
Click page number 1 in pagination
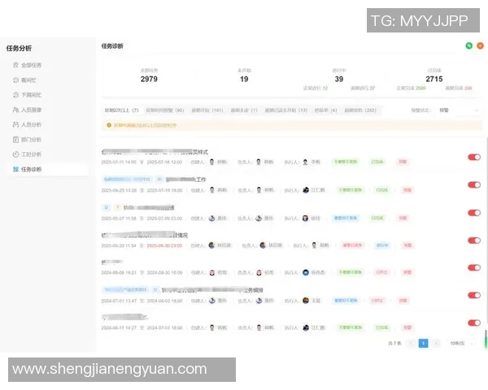pyautogui.click(x=423, y=343)
